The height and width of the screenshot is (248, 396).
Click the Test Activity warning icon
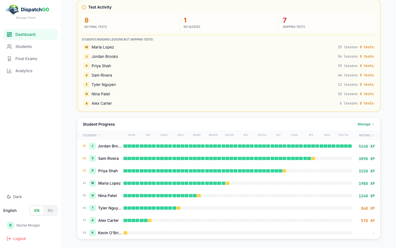(x=84, y=7)
